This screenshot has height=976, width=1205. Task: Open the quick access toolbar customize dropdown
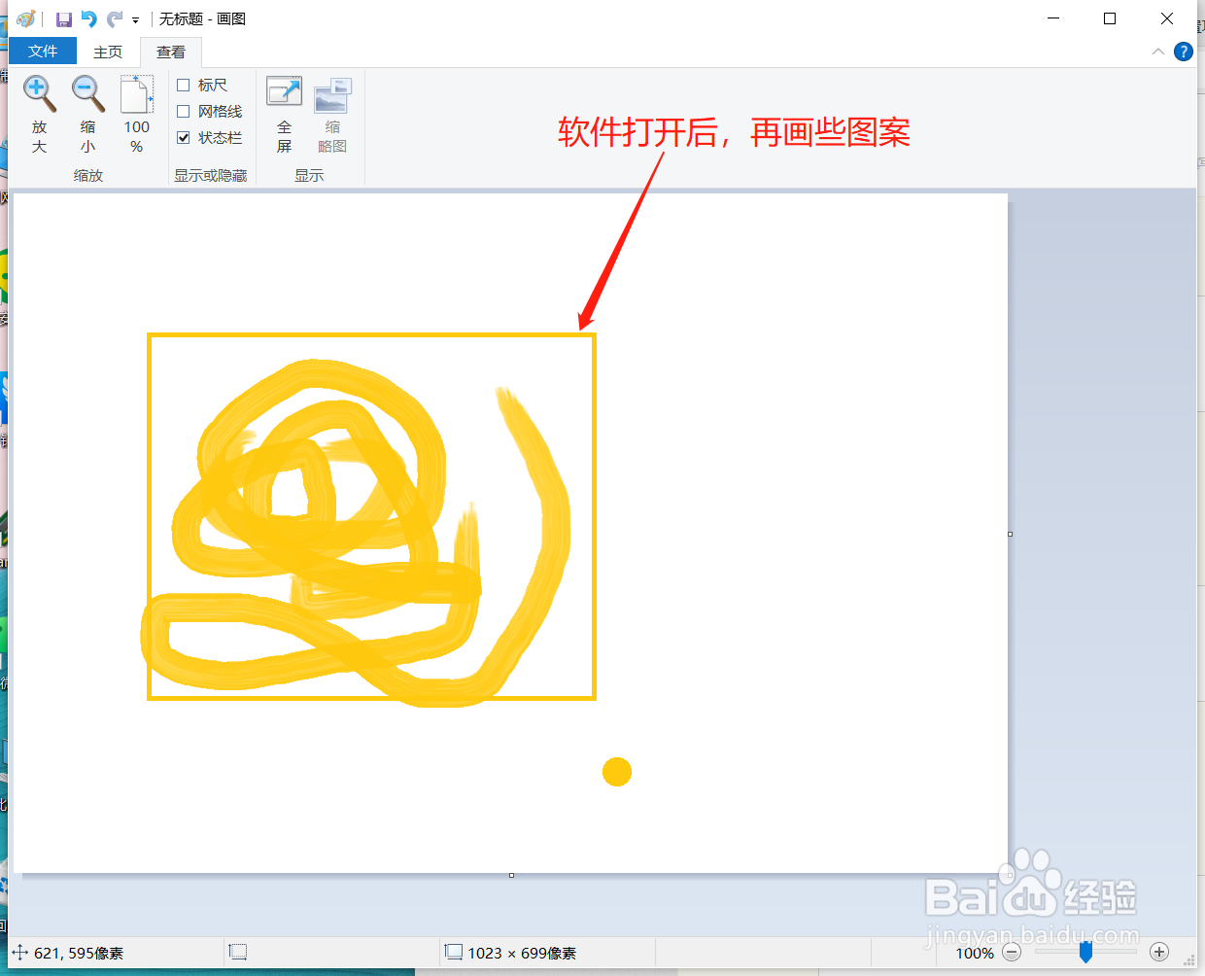coord(134,18)
